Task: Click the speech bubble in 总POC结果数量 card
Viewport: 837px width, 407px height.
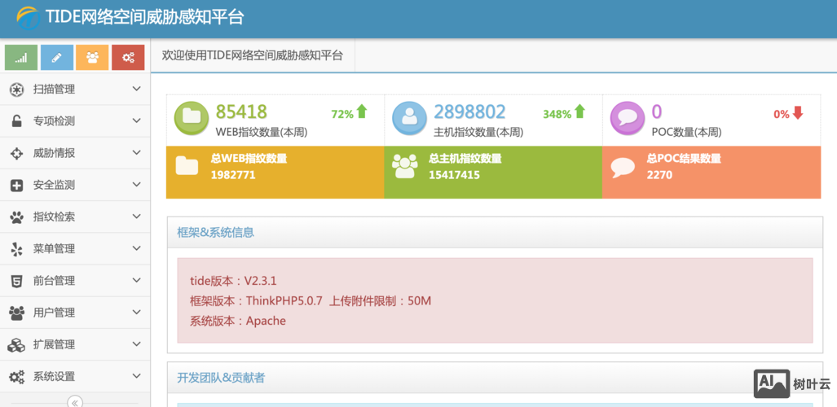Action: click(623, 168)
